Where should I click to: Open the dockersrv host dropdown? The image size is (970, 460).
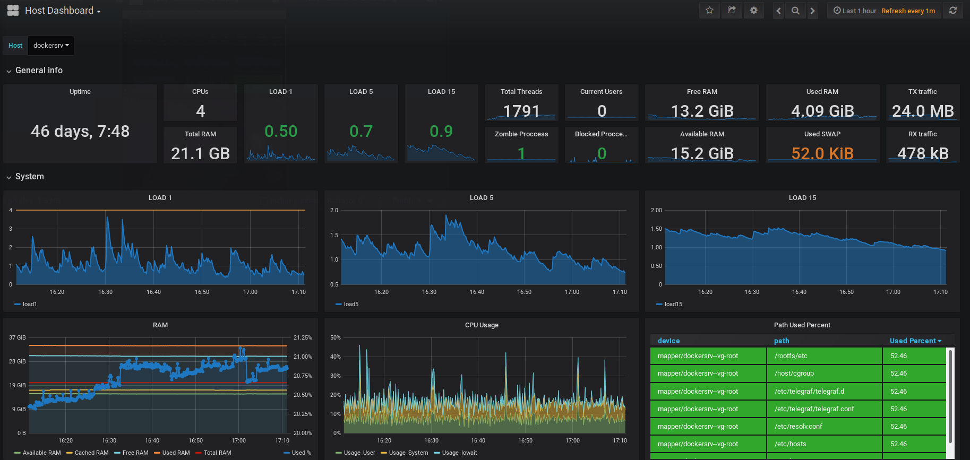click(51, 46)
